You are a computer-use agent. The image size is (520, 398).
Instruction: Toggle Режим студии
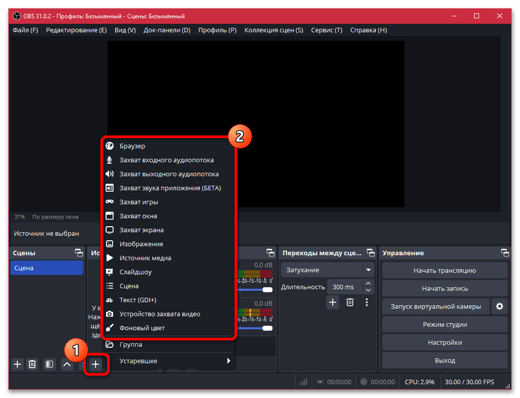(445, 324)
